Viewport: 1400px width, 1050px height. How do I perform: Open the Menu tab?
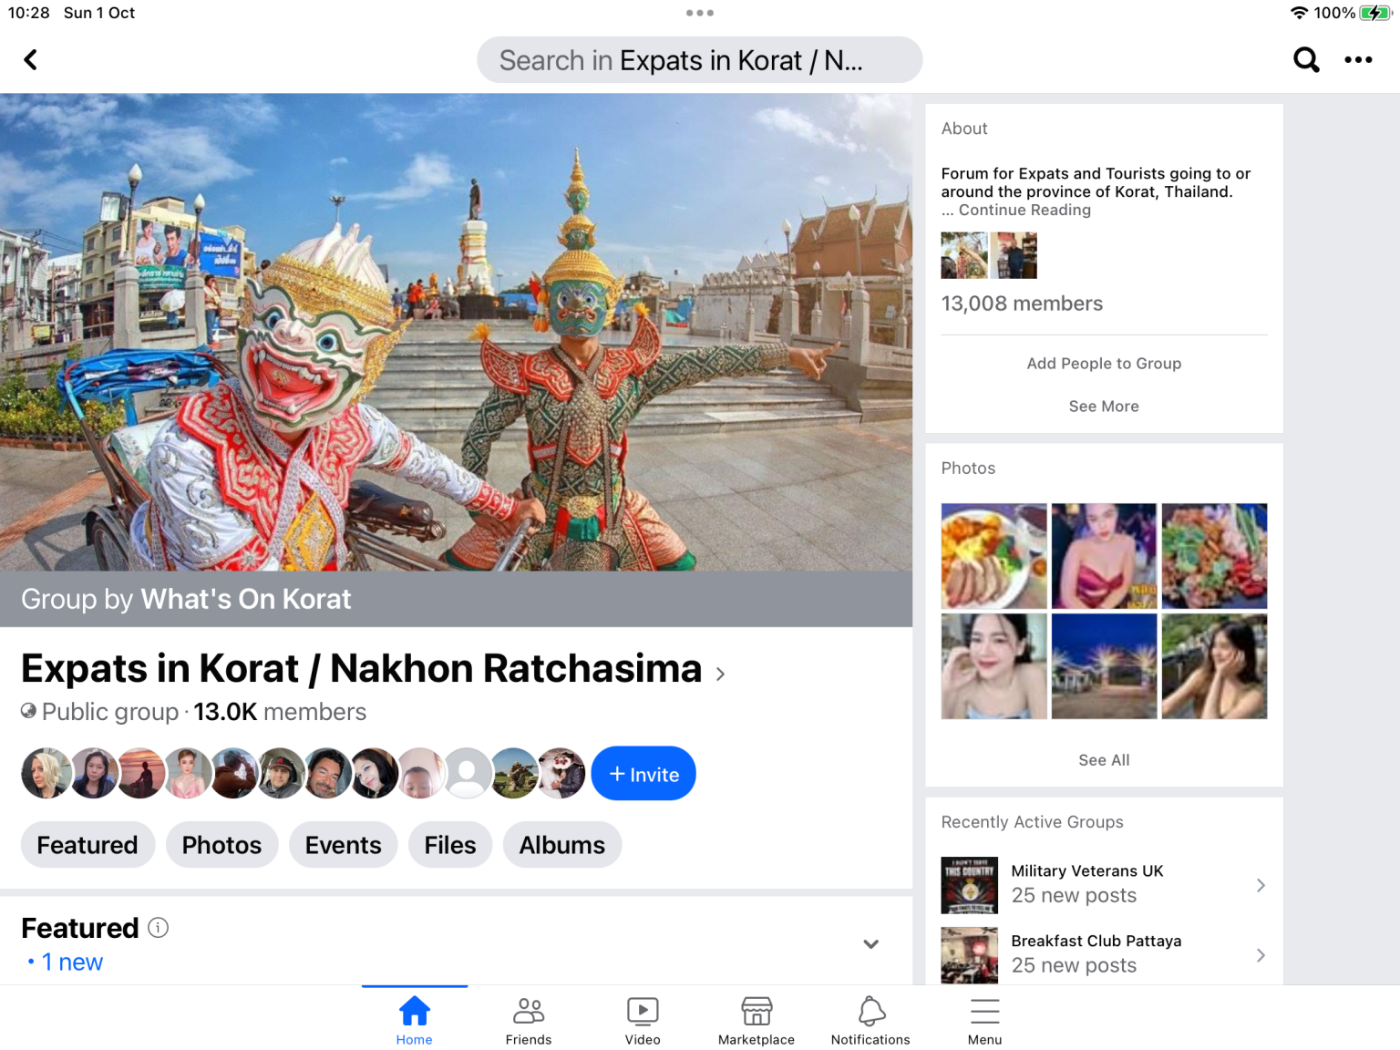point(984,1019)
